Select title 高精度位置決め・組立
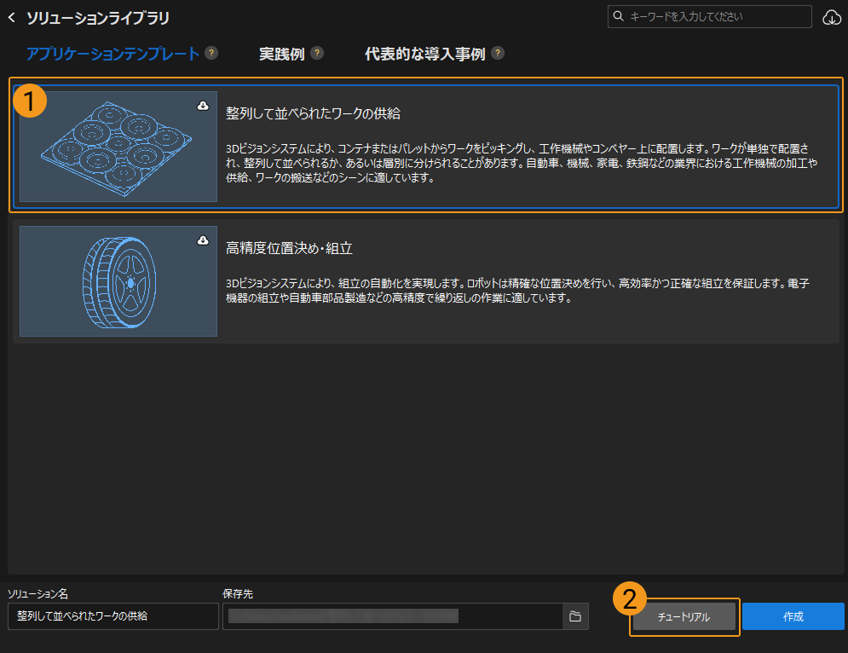Screen dimensions: 848x653 point(289,248)
